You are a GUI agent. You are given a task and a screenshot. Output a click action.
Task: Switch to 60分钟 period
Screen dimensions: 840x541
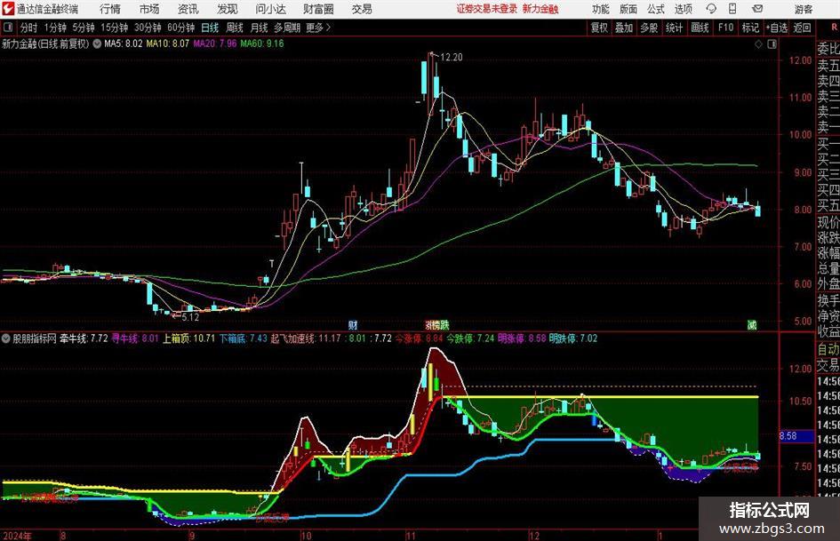[x=180, y=28]
